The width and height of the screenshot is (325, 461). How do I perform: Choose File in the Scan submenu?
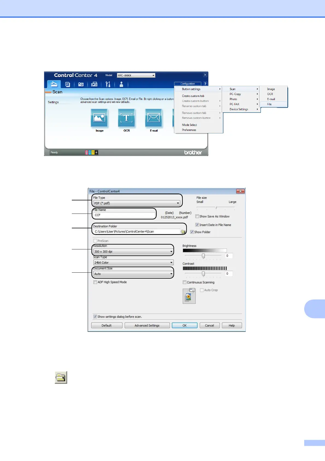point(273,104)
